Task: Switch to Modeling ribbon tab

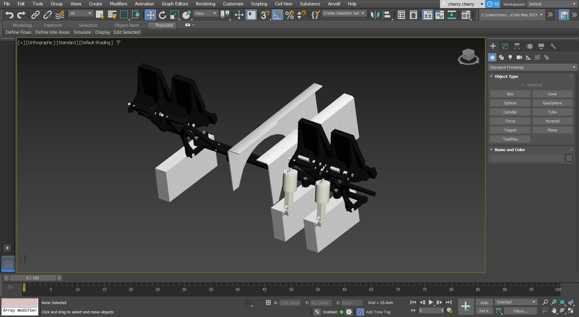Action: coord(22,25)
